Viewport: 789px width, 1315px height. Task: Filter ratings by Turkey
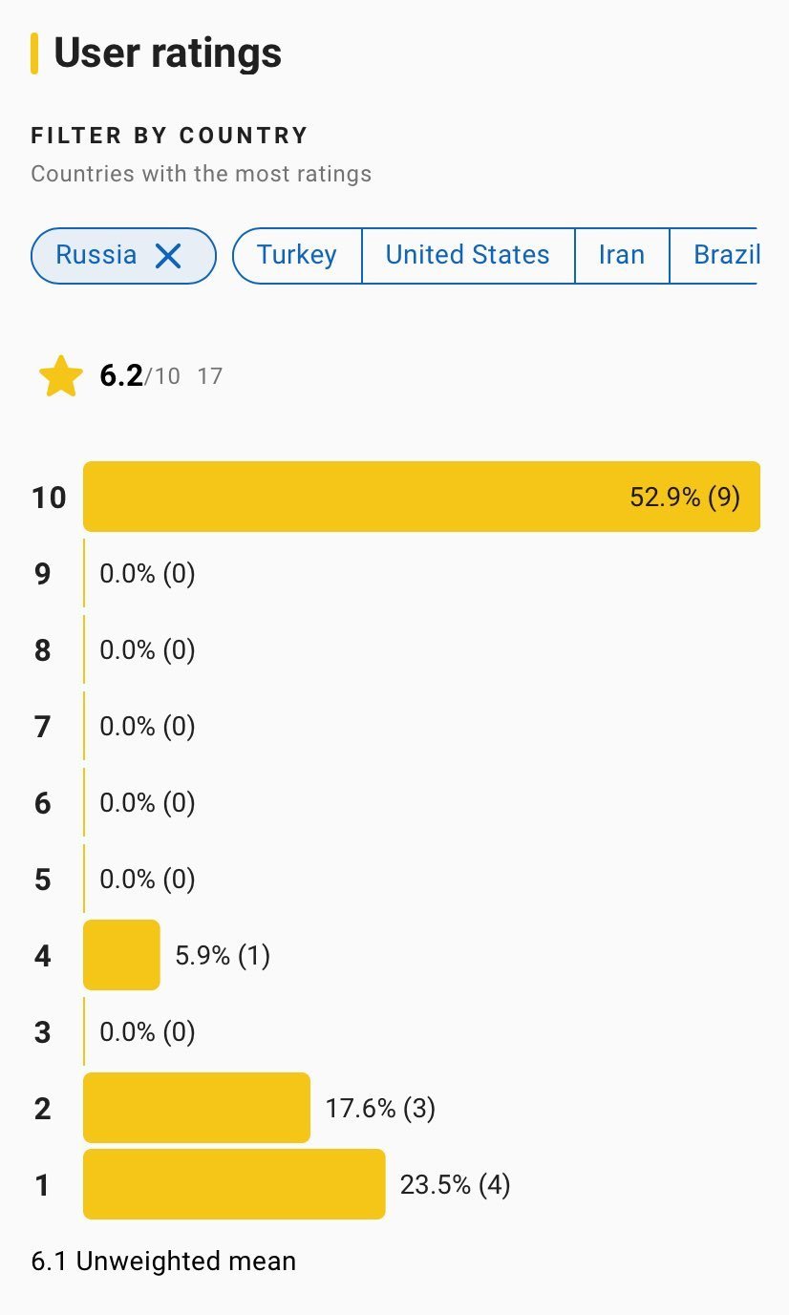click(297, 255)
